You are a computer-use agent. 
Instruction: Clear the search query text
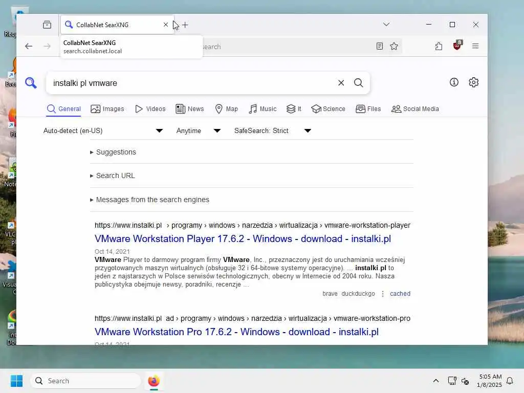(x=341, y=83)
